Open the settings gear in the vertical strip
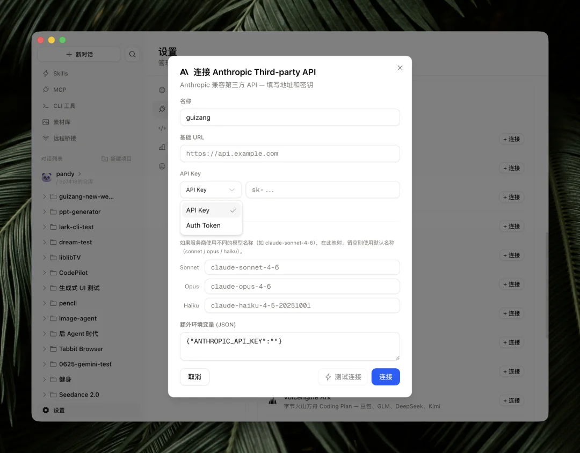The width and height of the screenshot is (580, 453). 162,90
